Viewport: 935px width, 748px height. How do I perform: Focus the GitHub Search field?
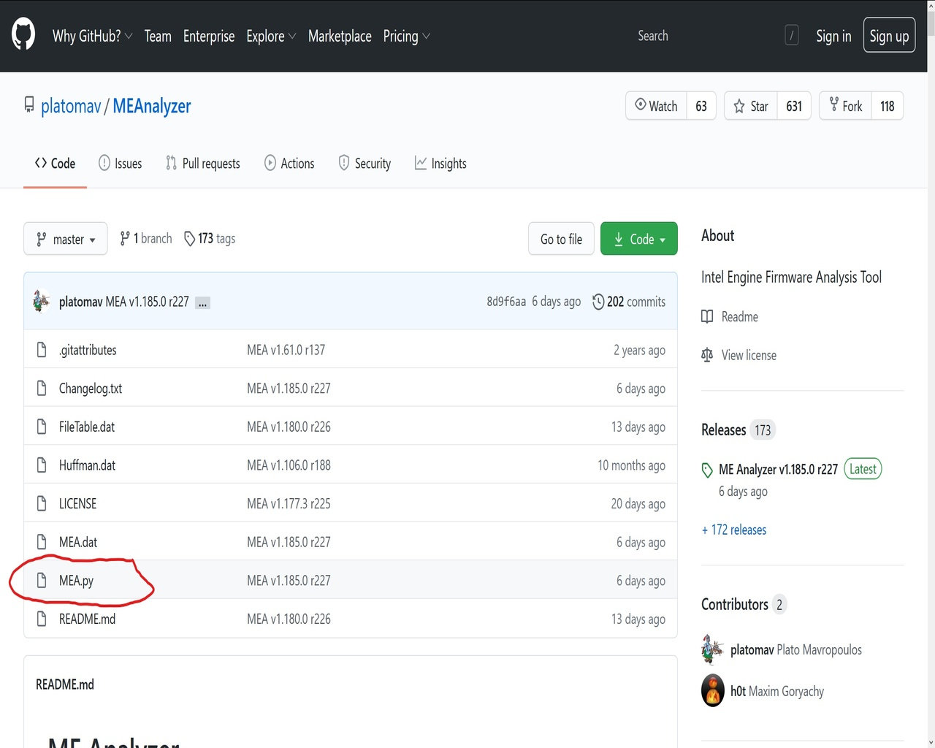716,35
